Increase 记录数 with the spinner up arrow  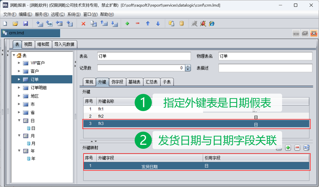pos(188,66)
